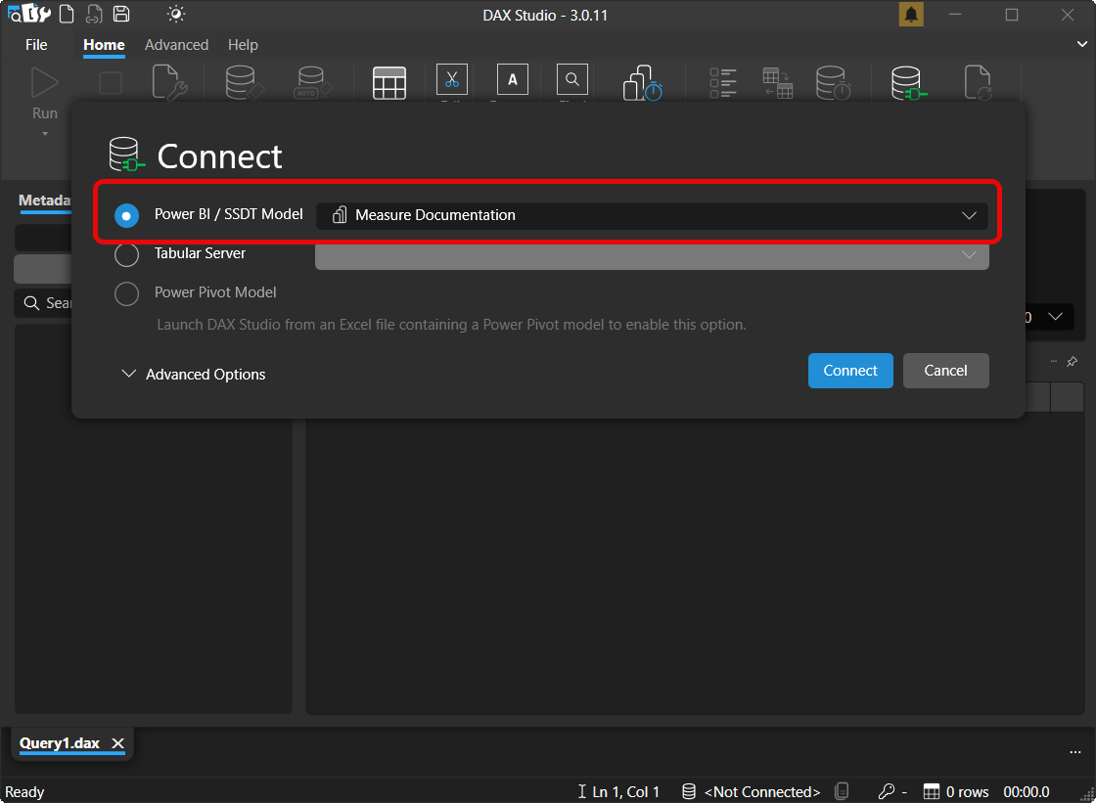Switch to the Home ribbon tab
This screenshot has height=803, width=1096.
[x=104, y=45]
